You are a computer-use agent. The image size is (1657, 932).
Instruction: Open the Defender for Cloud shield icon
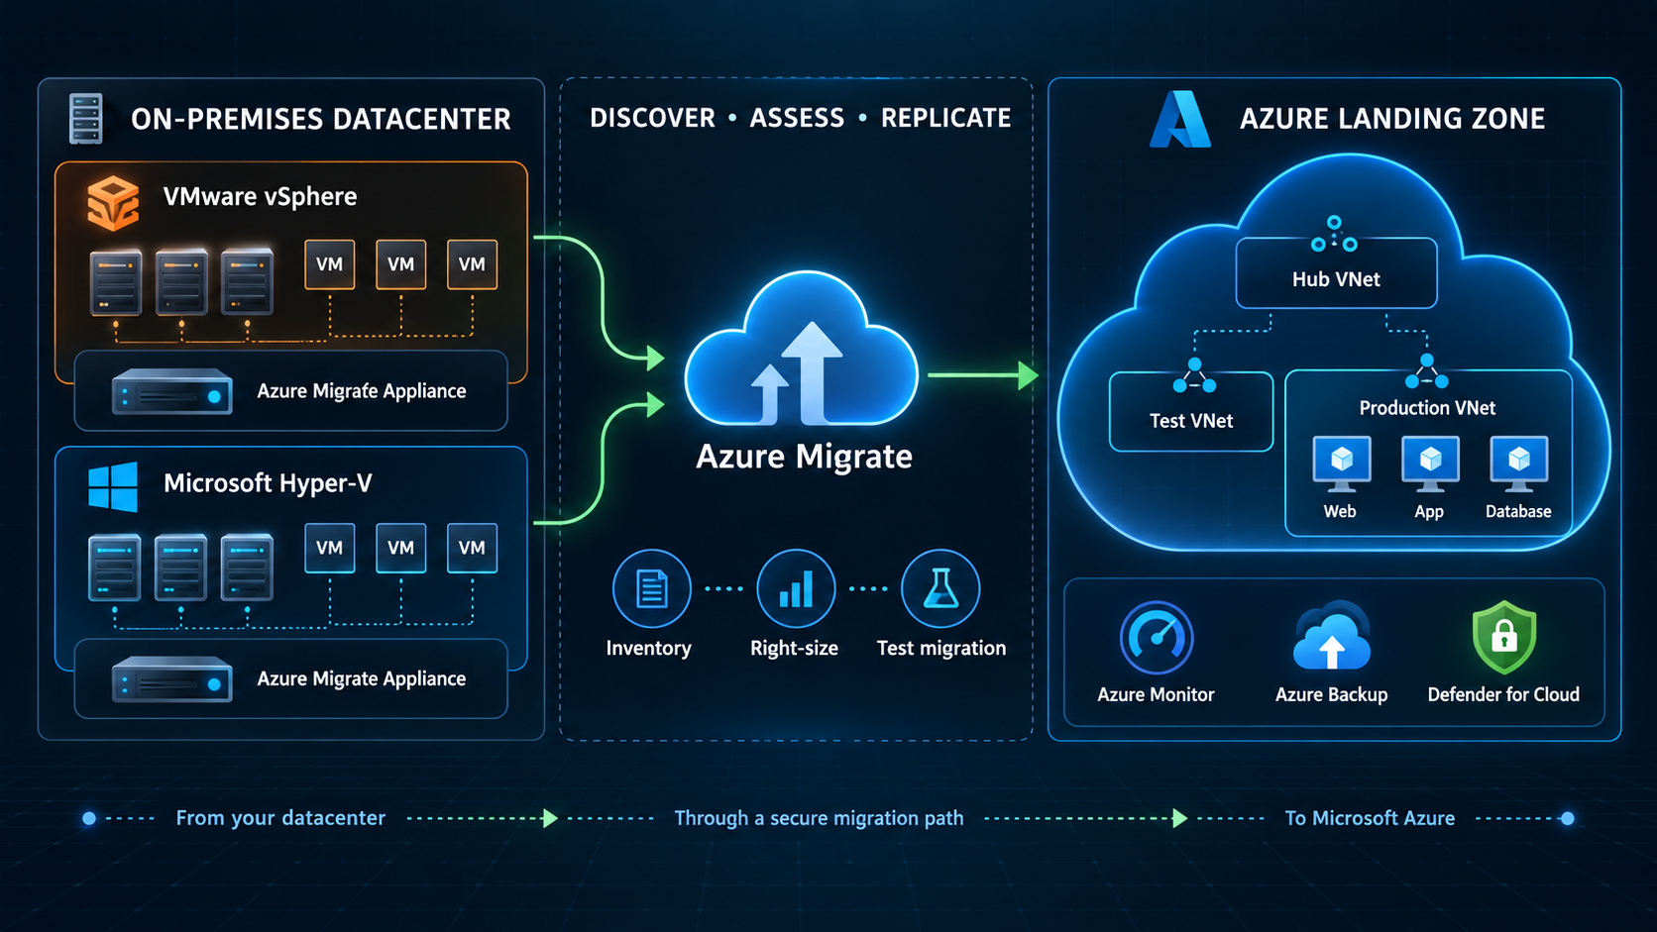1504,637
